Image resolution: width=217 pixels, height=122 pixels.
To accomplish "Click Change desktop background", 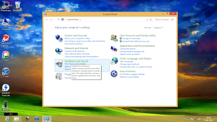I will [x=132, y=52].
